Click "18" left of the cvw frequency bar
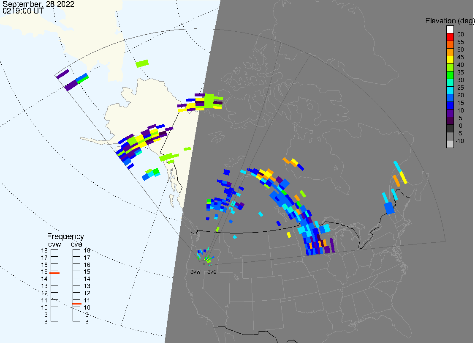475x343 pixels. click(44, 250)
